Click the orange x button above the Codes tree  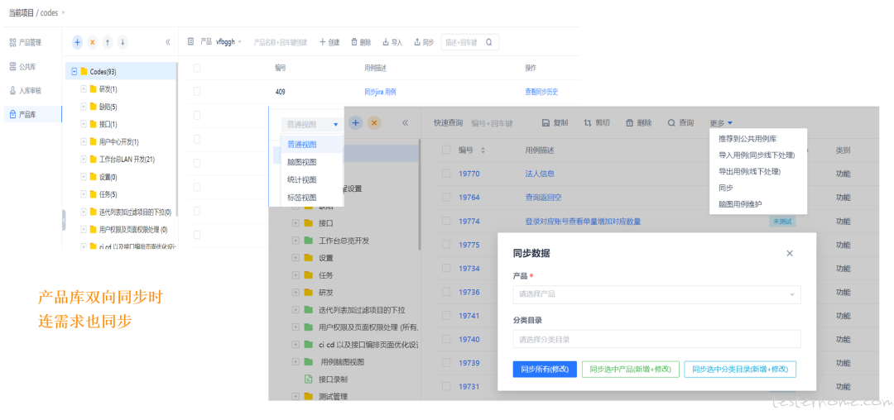(93, 42)
